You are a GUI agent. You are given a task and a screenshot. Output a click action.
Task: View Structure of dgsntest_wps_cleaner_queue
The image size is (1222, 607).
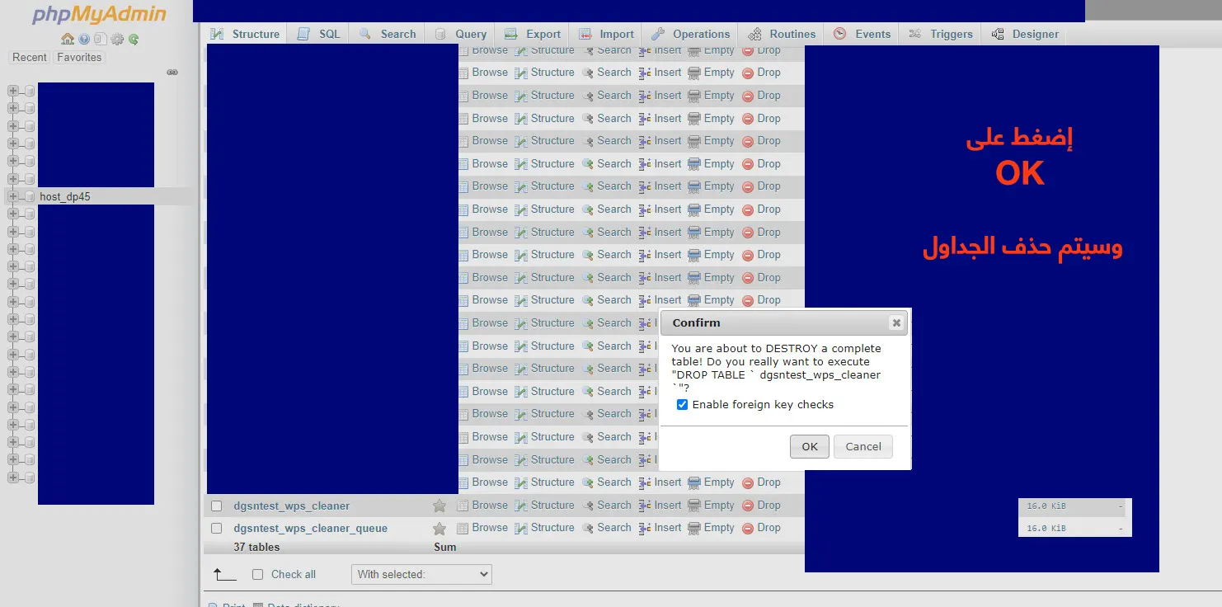(545, 528)
